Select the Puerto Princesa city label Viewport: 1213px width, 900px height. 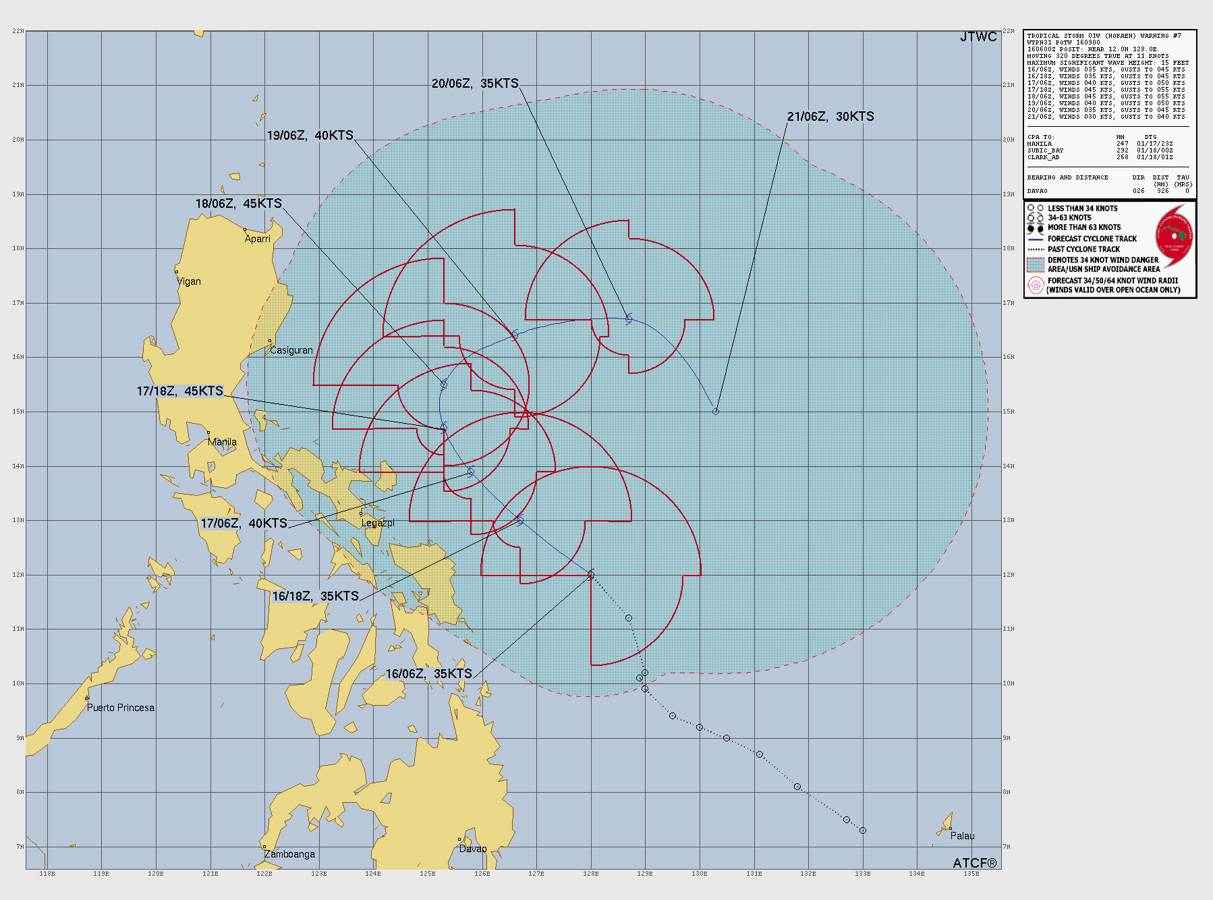click(120, 708)
